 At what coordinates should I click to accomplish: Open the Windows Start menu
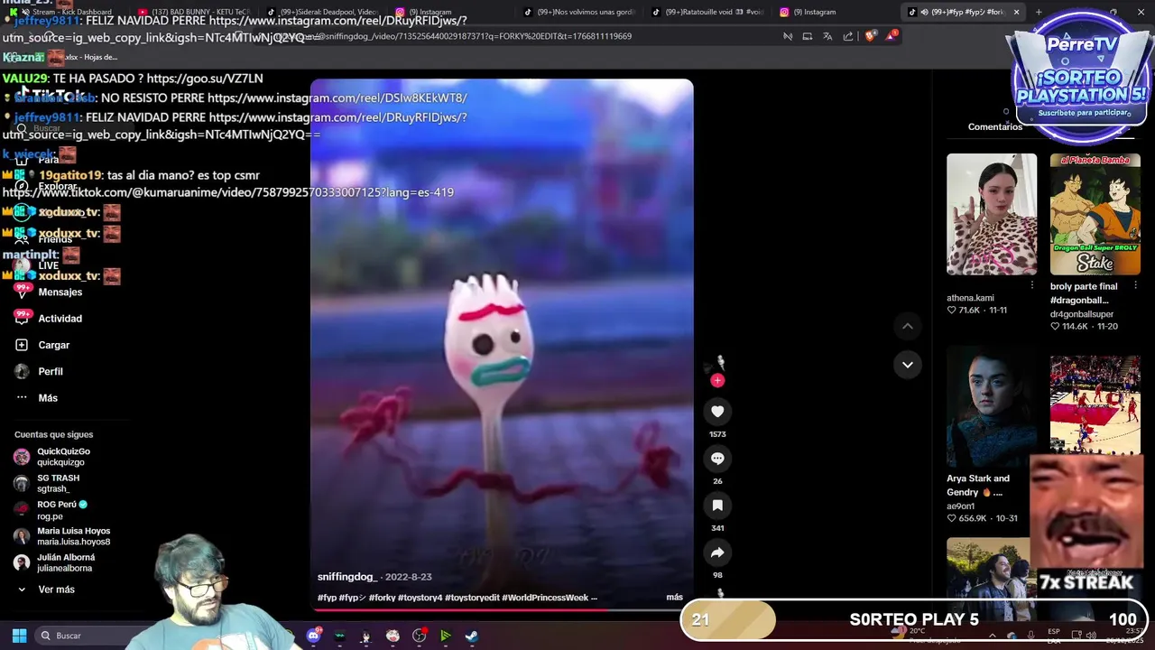[19, 636]
